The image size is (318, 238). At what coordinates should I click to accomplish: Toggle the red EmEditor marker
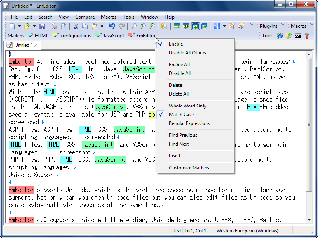click(142, 36)
